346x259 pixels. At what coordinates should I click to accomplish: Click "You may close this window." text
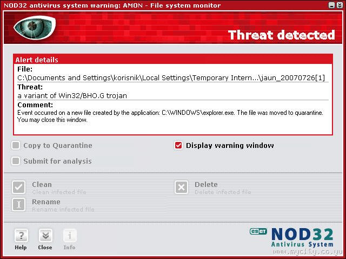tap(52, 120)
